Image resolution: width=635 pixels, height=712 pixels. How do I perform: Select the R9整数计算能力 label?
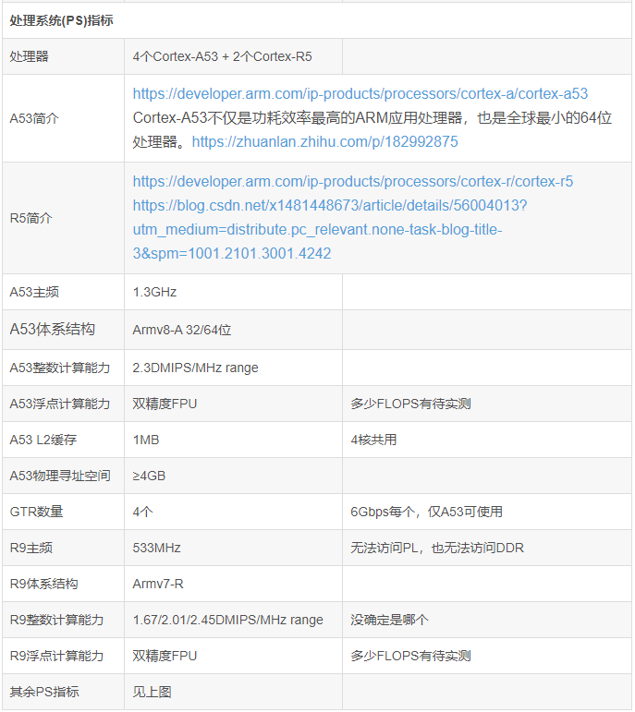[x=56, y=620]
